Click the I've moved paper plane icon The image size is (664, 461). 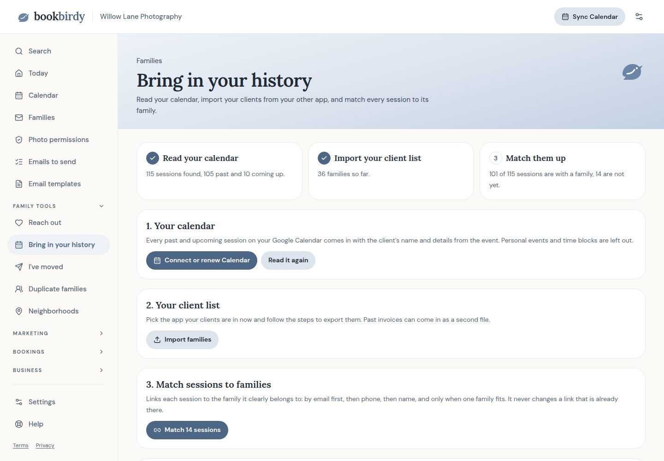tap(19, 267)
